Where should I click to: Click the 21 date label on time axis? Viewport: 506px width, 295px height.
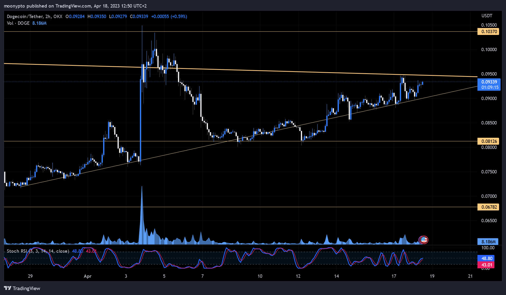[471, 276]
